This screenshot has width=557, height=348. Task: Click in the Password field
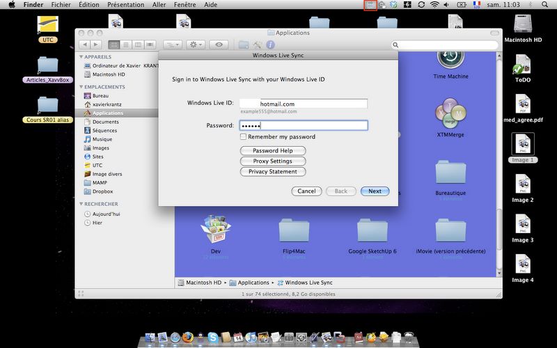304,125
